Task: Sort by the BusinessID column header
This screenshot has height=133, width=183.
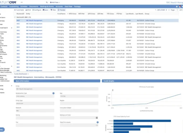Action: click(x=20, y=14)
